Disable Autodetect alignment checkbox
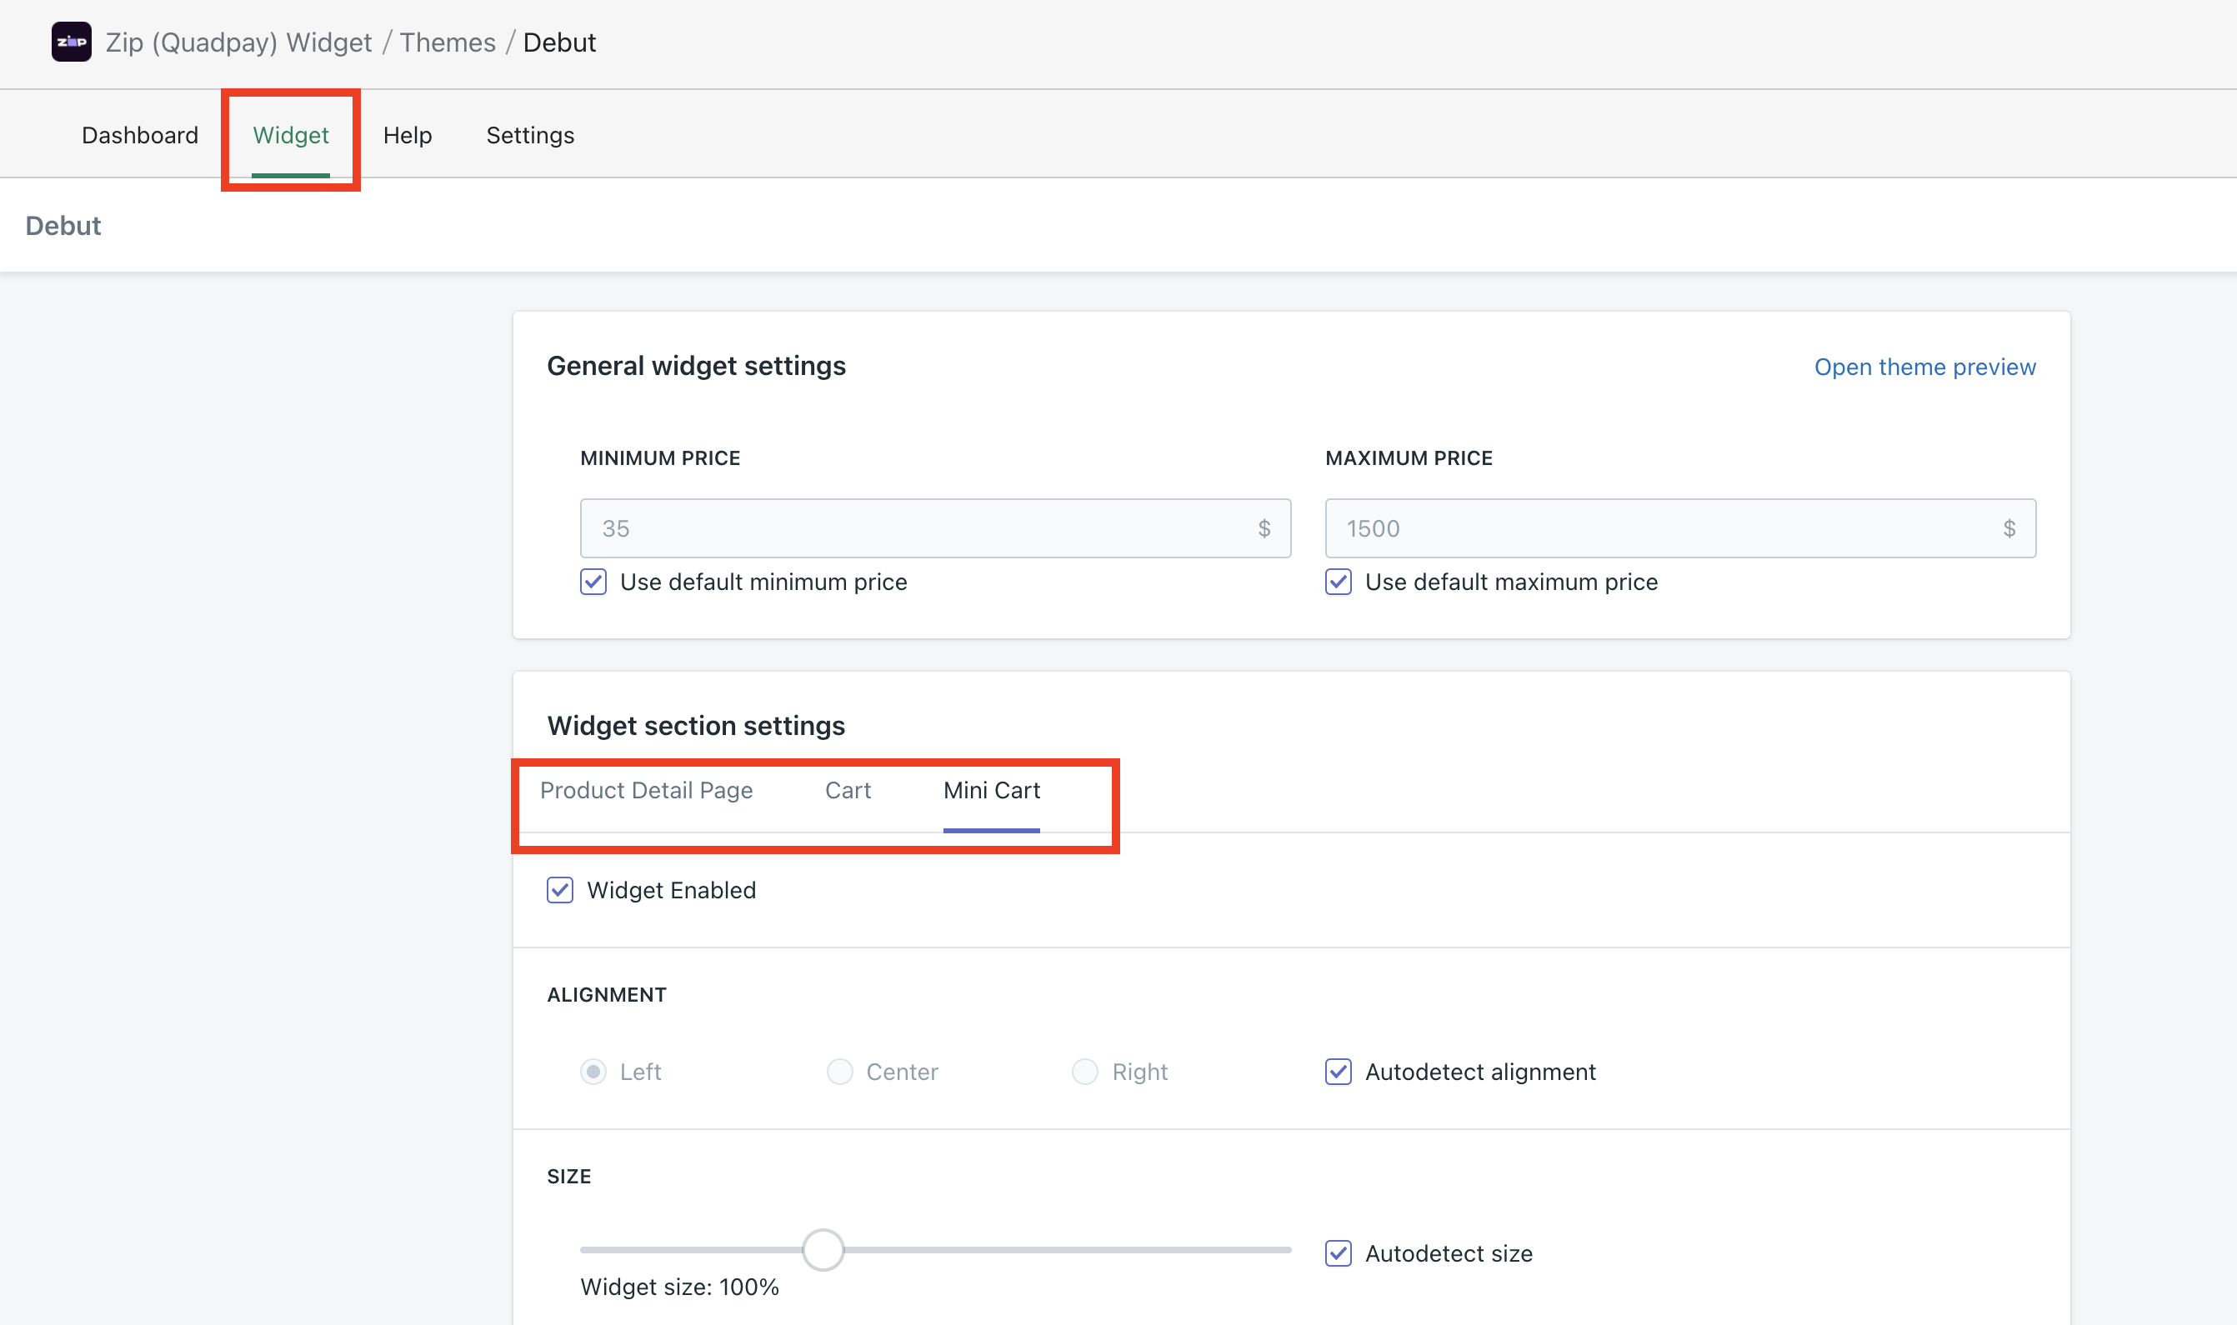The image size is (2237, 1325). 1338,1072
